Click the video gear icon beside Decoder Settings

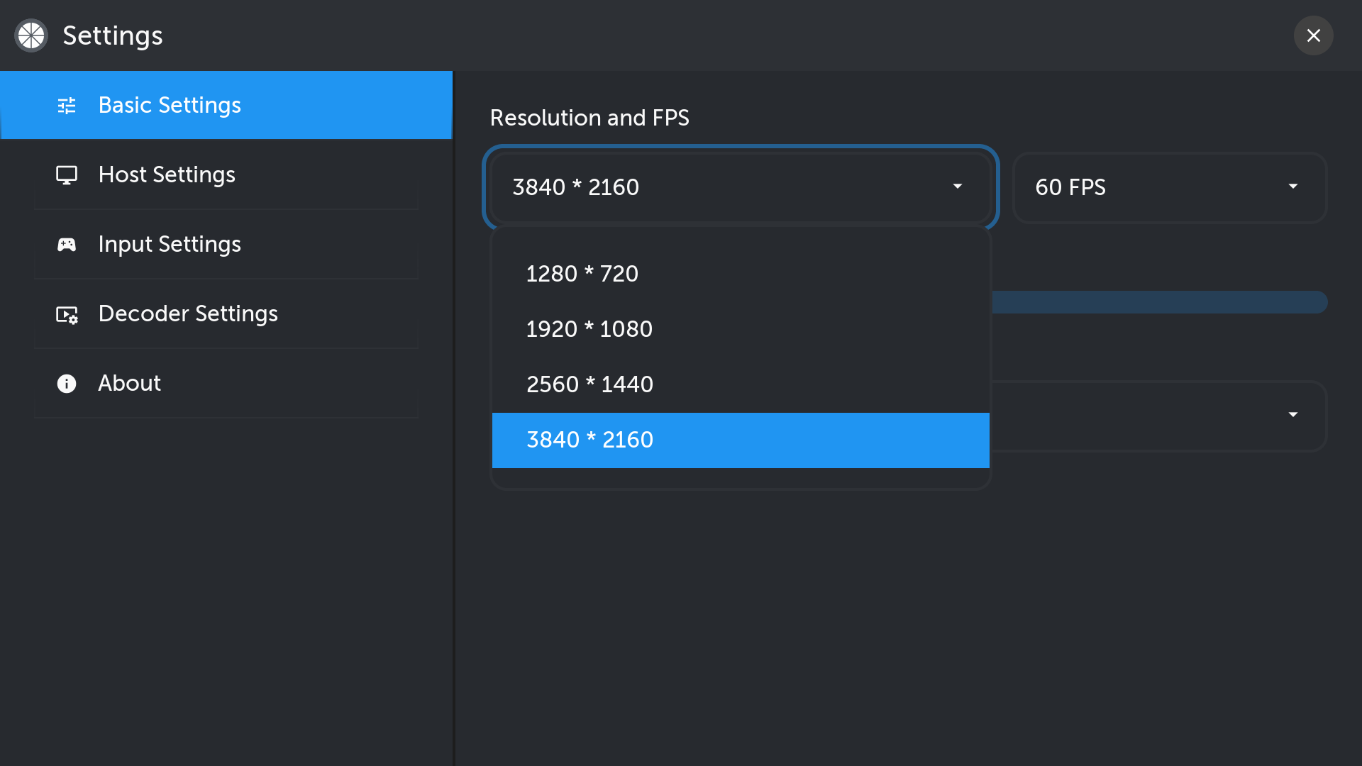point(67,314)
